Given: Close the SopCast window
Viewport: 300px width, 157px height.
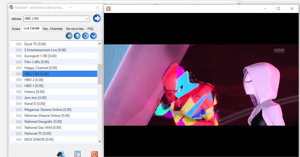Looking at the screenshot, I should click(x=97, y=8).
